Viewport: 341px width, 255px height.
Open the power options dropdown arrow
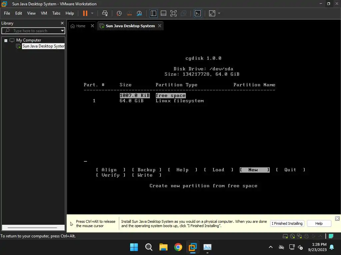click(92, 13)
